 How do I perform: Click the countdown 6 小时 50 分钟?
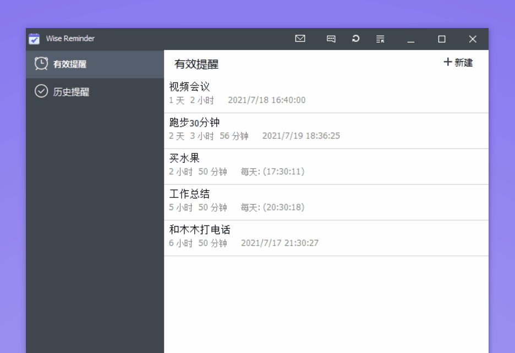[x=198, y=244]
